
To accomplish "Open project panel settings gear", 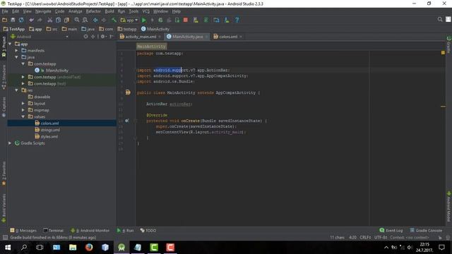I will tap(102, 37).
